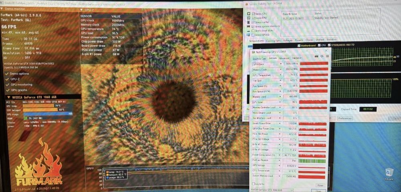
Task: Click Fan Speed (RPM) value 1820 RPM
Action: pyautogui.click(x=291, y=91)
